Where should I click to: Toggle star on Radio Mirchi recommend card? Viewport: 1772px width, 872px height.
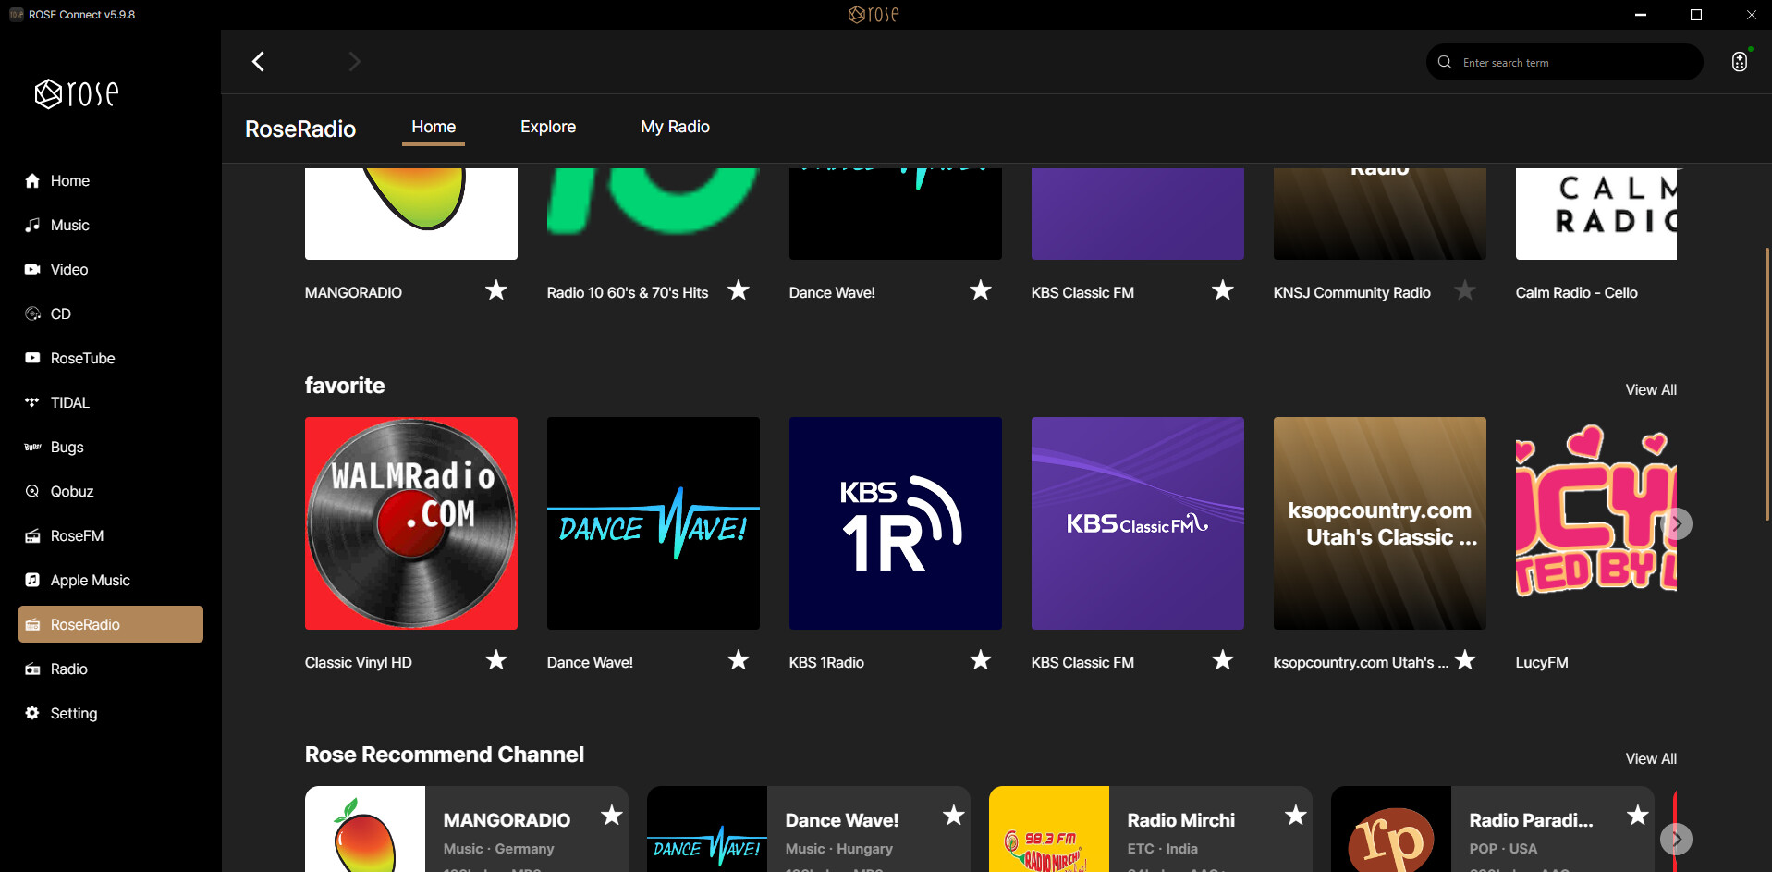point(1296,816)
